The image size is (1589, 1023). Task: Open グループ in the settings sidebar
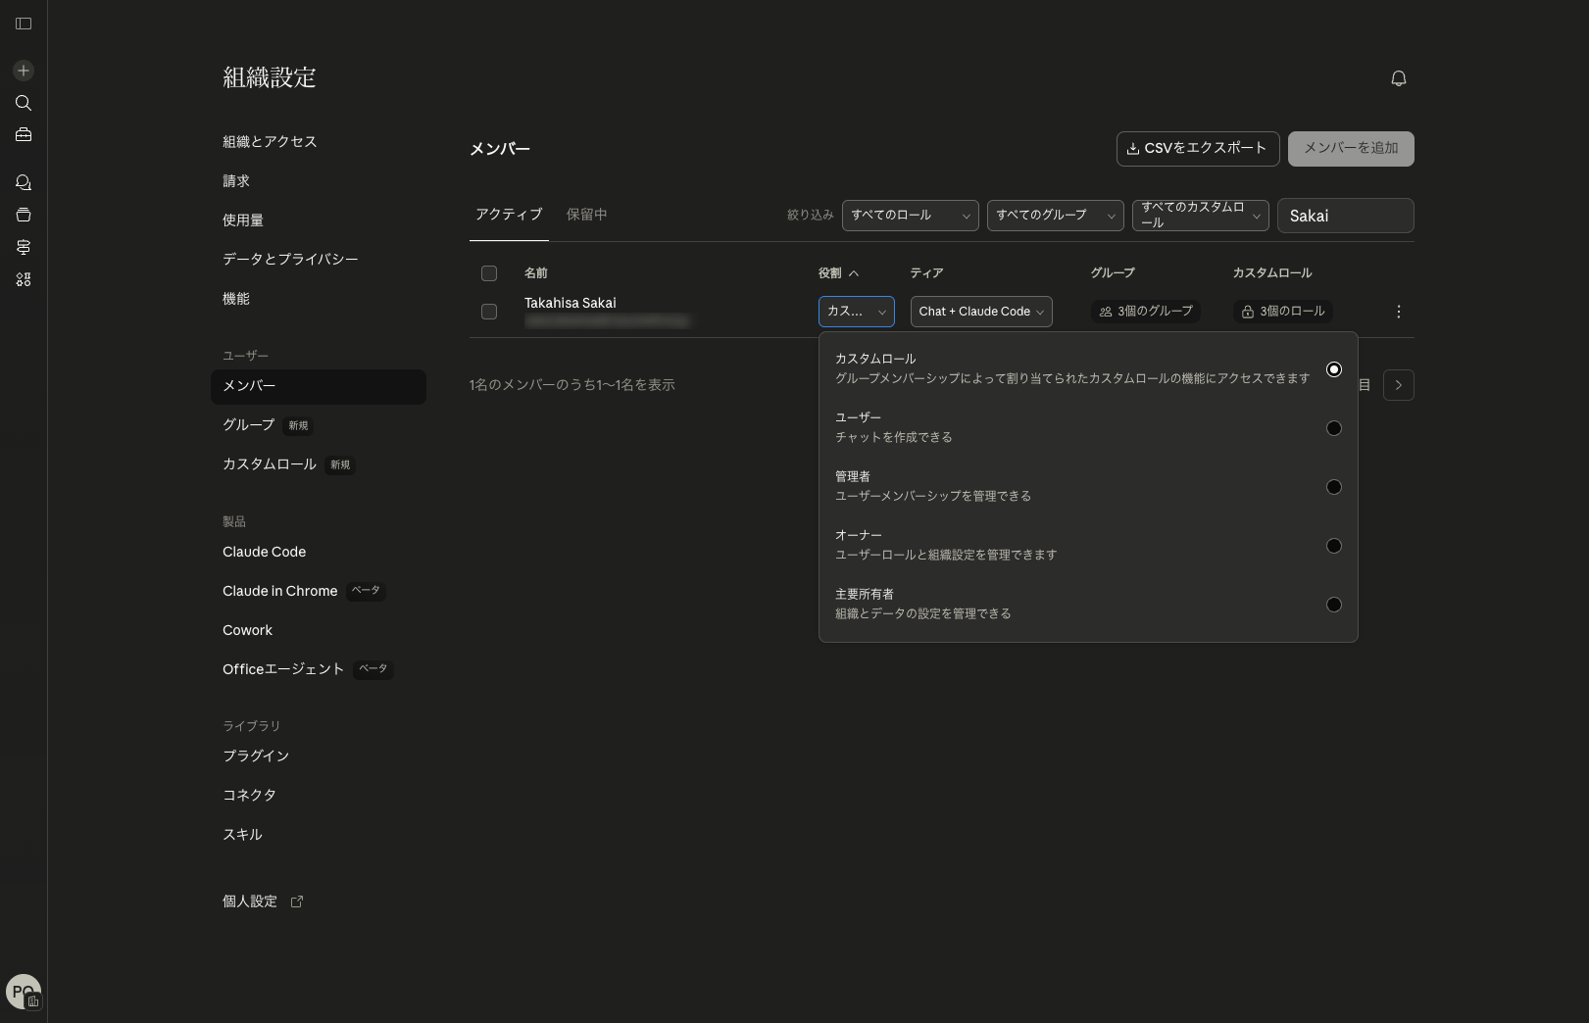[x=249, y=425]
